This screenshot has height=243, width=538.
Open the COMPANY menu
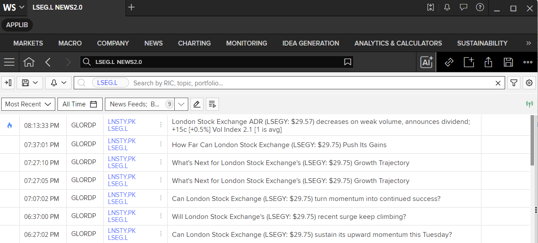pyautogui.click(x=113, y=43)
